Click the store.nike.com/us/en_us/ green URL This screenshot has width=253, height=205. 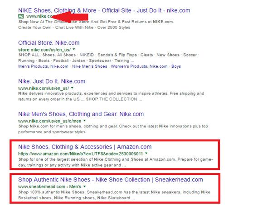click(x=44, y=50)
